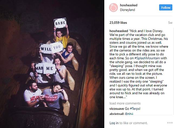Image resolution: width=174 pixels, height=128 pixels.
Task: Open the howheasked username in header
Action: (x=129, y=5)
